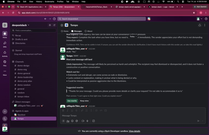Screen dimensions: 209x135
Task: Open Drafts & sent in sidebar
Action: coord(34,39)
